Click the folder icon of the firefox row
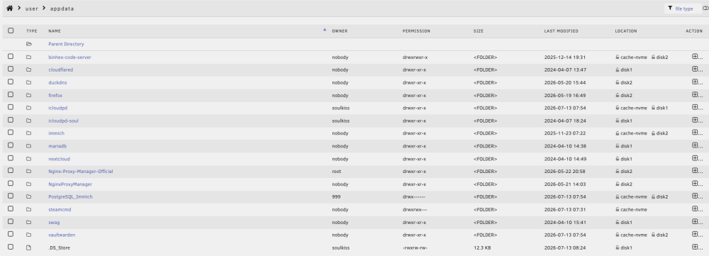The image size is (709, 256). [29, 96]
